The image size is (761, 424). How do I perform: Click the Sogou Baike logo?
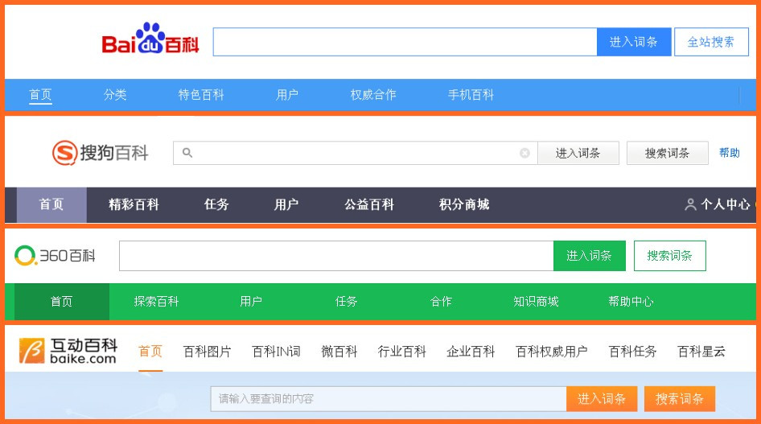tap(100, 153)
